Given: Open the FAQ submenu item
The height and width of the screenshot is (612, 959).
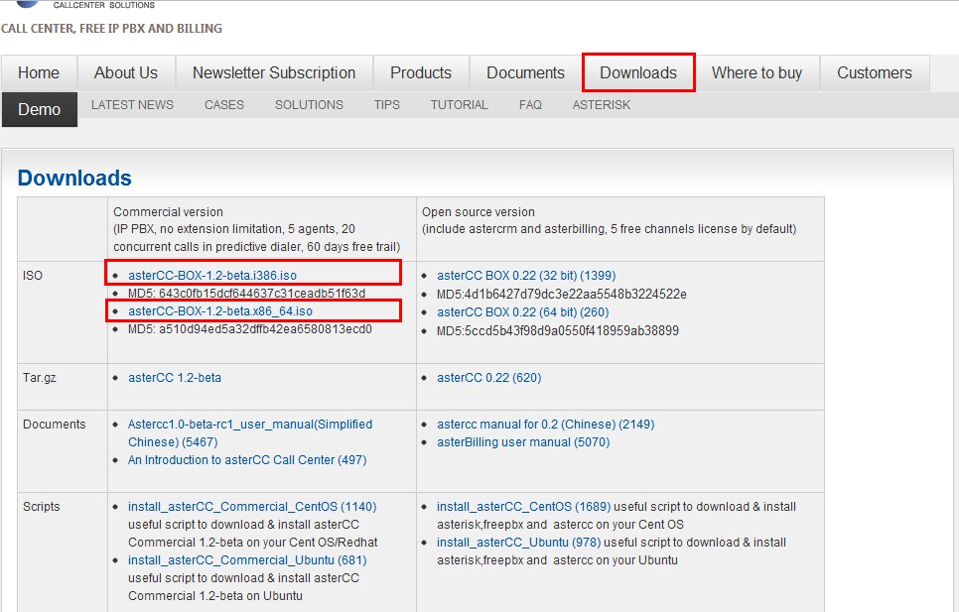Looking at the screenshot, I should pyautogui.click(x=530, y=105).
